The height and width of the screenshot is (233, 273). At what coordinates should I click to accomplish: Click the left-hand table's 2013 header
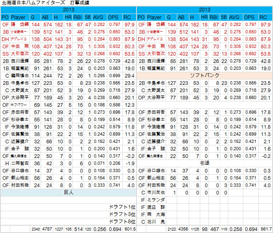point(68,10)
